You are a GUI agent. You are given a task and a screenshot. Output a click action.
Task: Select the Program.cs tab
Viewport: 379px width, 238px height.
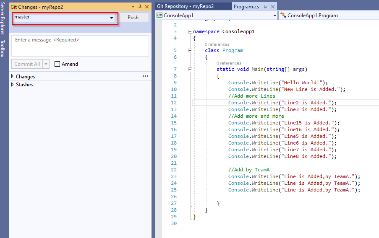[x=246, y=7]
